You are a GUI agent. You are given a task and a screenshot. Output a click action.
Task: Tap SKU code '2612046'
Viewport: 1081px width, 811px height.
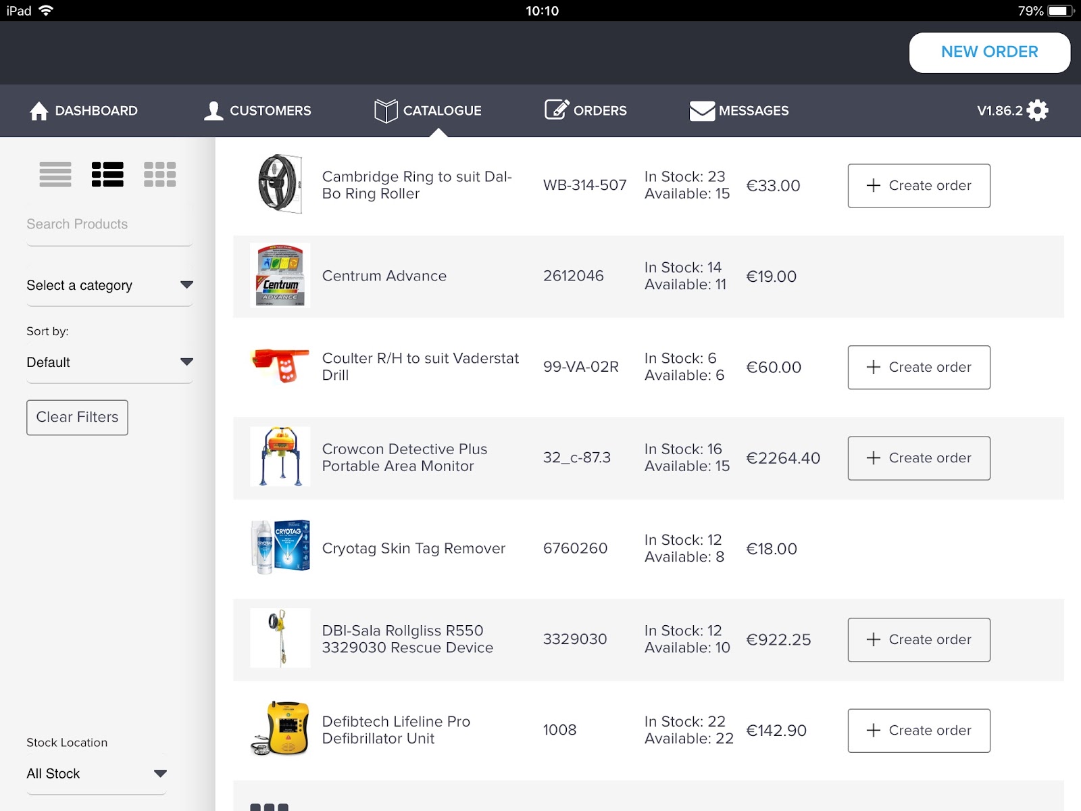574,276
